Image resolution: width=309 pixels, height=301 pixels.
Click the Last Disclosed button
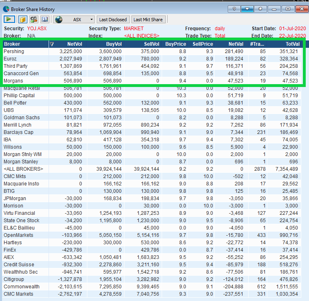(113, 20)
